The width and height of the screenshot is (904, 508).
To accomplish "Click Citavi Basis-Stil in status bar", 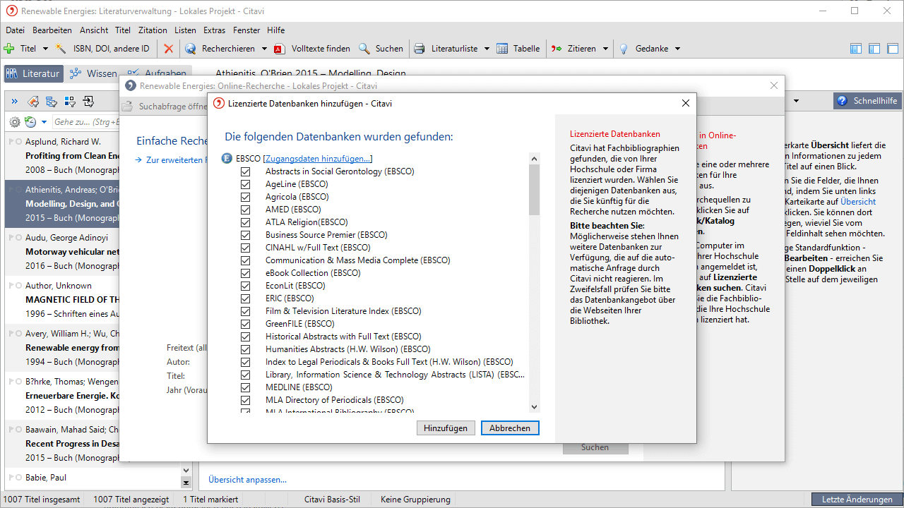I will (x=332, y=500).
